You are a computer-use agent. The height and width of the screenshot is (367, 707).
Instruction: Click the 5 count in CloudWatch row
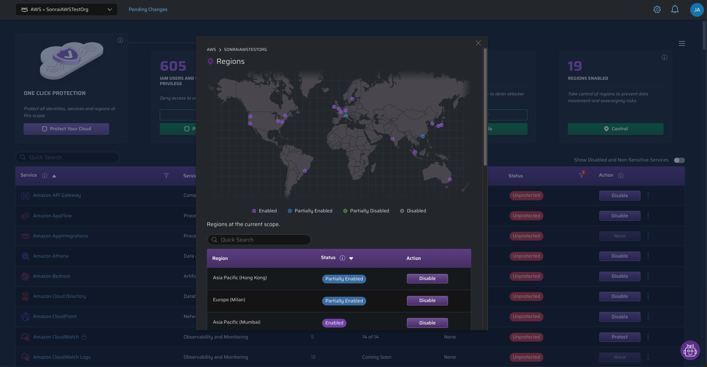click(x=313, y=337)
